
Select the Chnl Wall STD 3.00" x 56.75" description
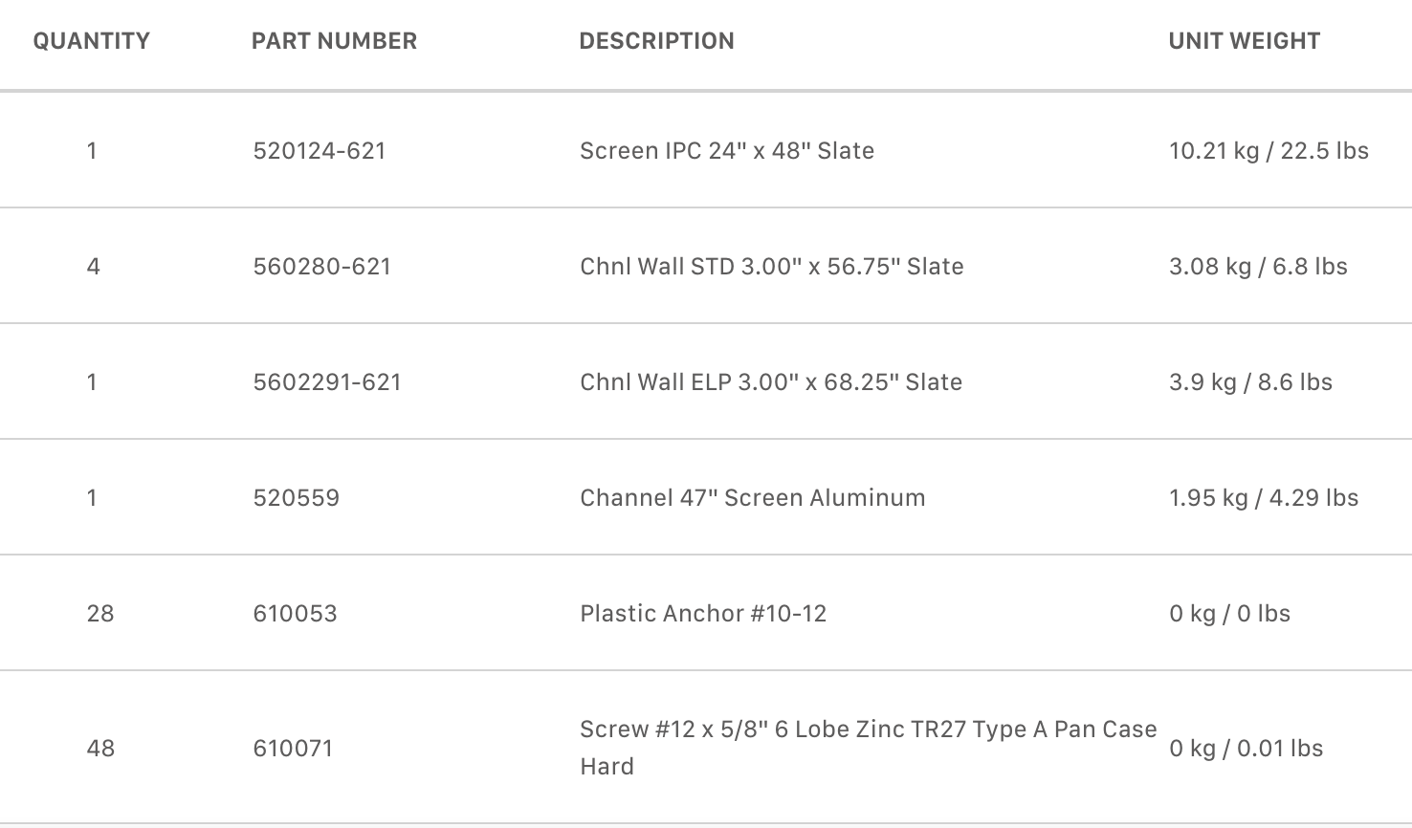click(x=772, y=267)
